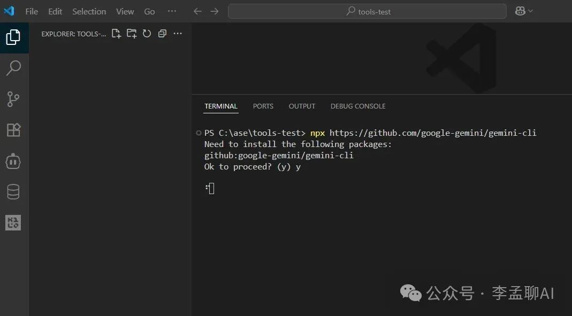Click the gemini-cli GitHub URL in terminal

(x=433, y=133)
